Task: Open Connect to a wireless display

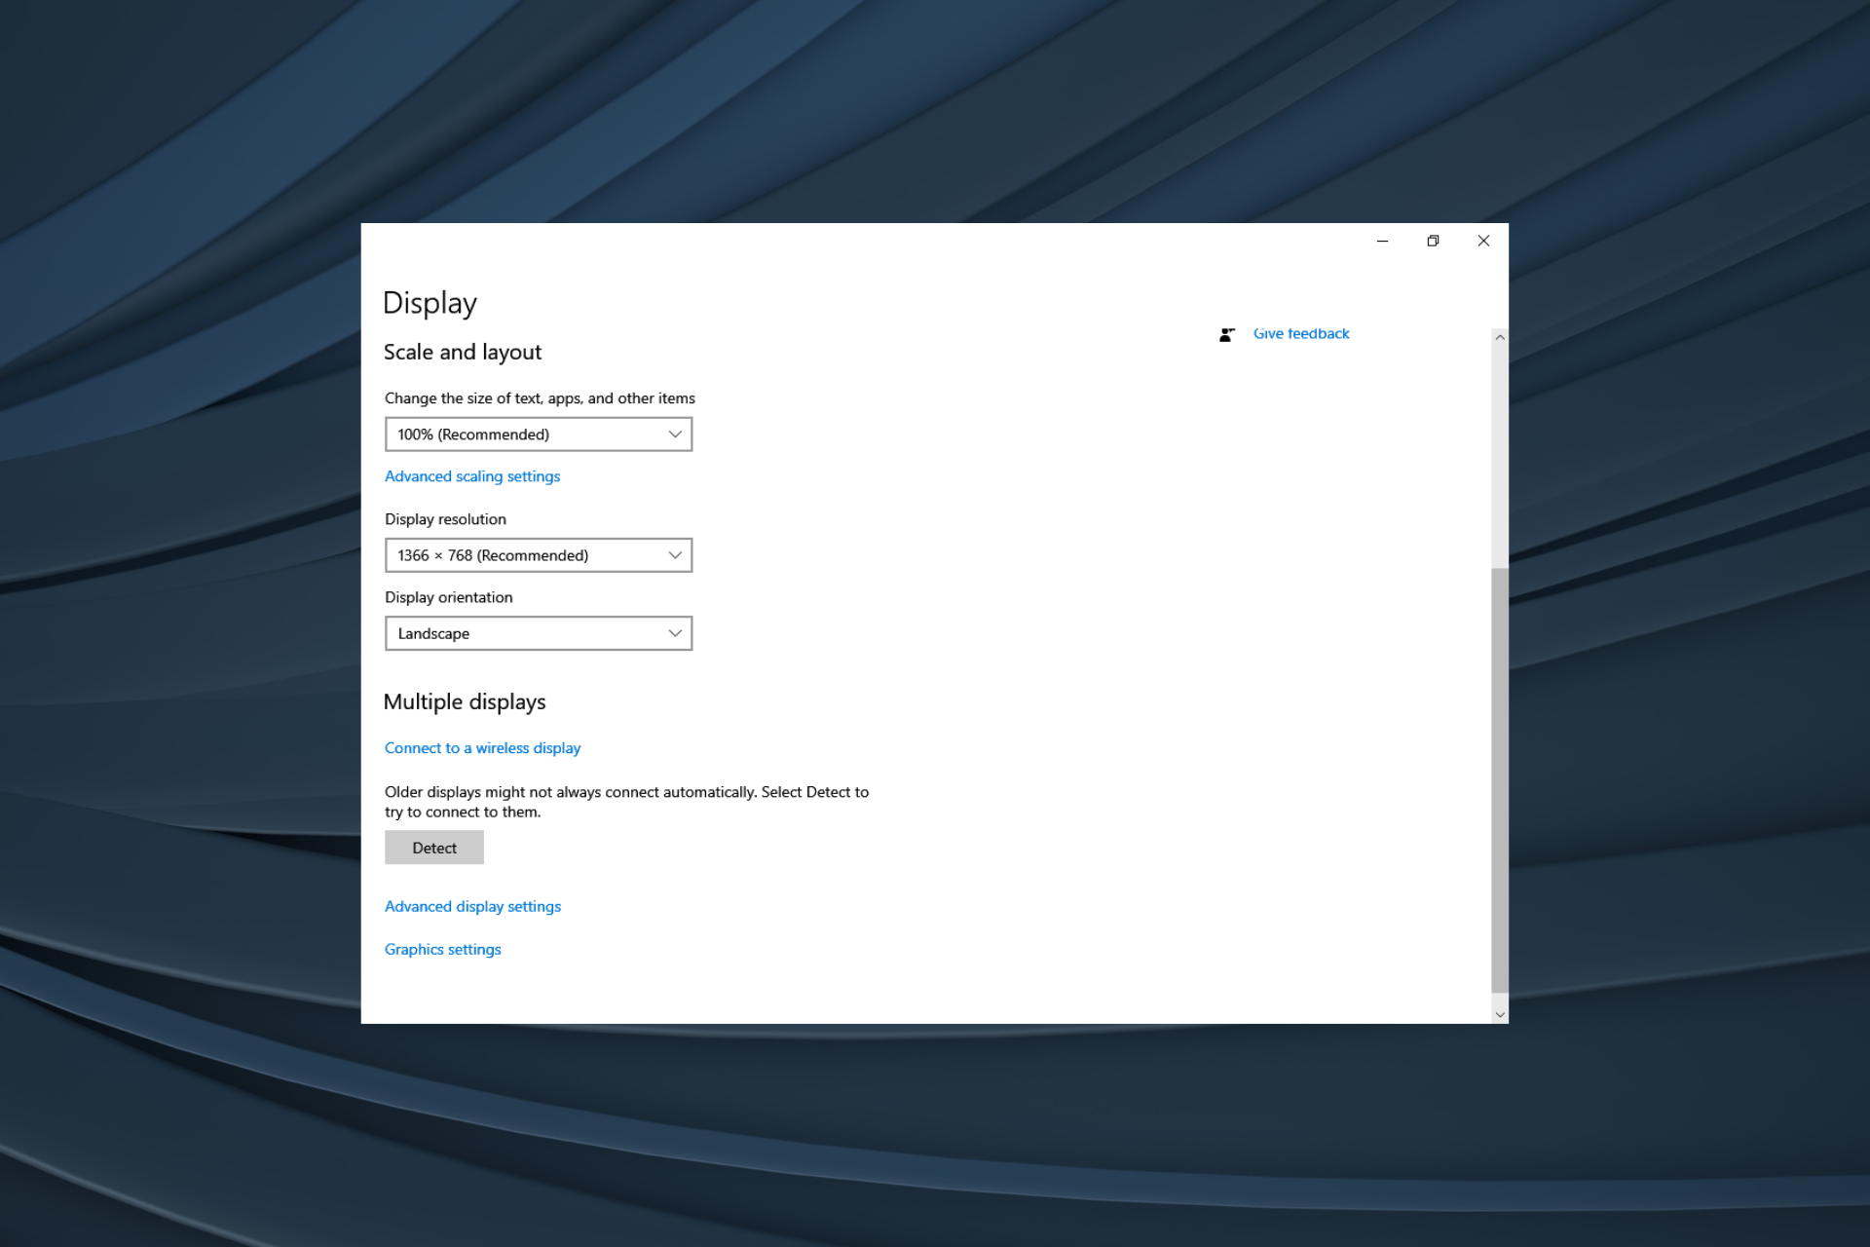Action: [481, 747]
